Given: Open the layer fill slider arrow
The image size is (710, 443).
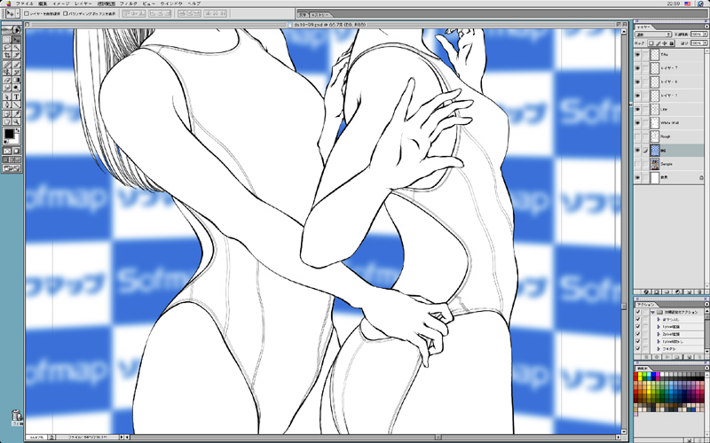Looking at the screenshot, I should 705,43.
